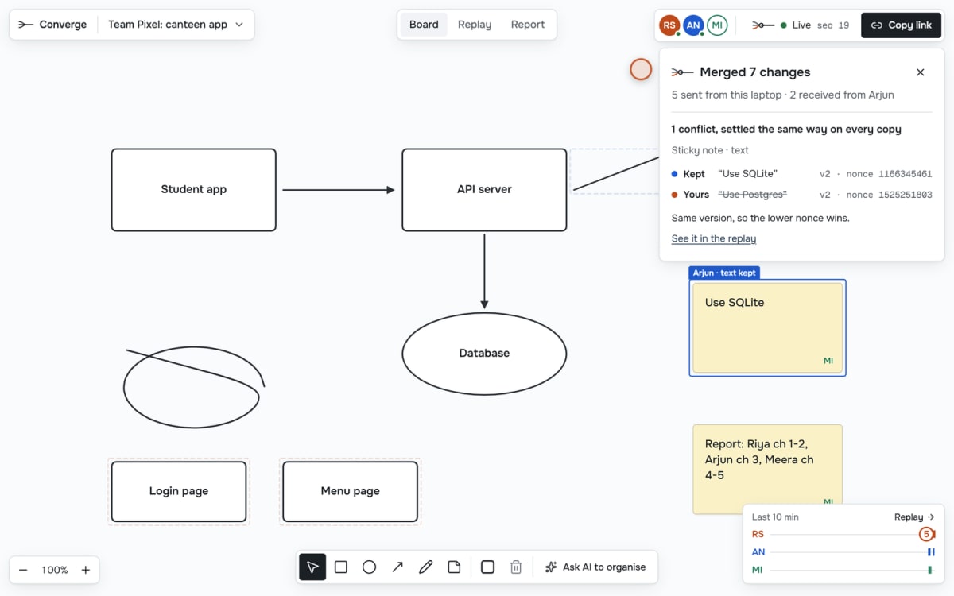
Task: Select the freehand scribble drawing
Action: (194, 387)
